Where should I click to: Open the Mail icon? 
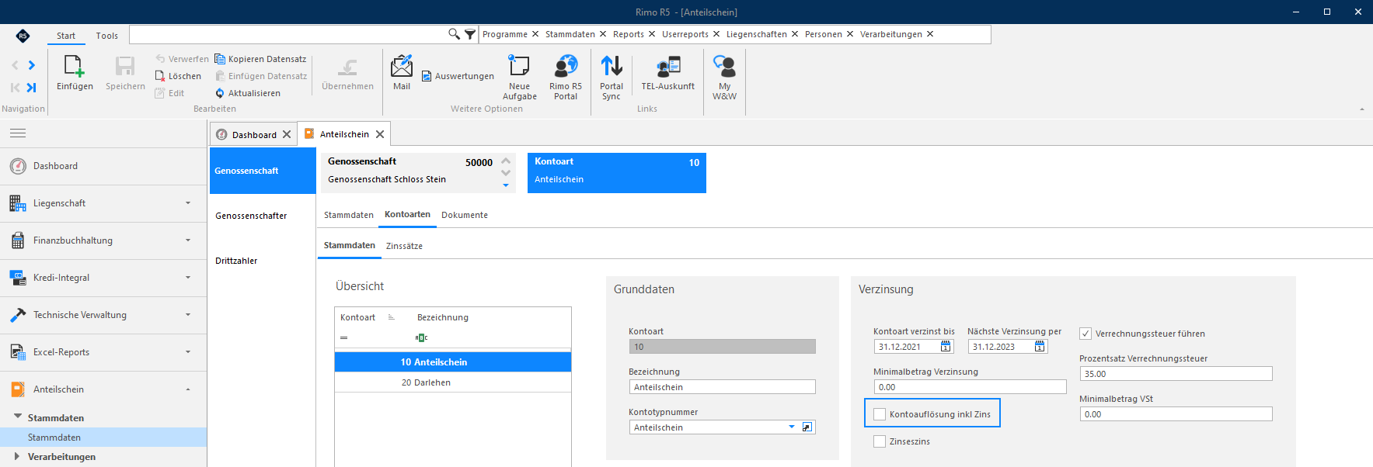402,66
